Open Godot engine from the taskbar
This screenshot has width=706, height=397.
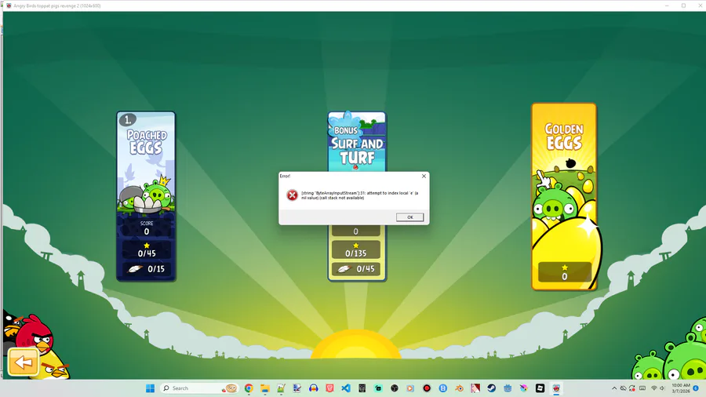508,388
